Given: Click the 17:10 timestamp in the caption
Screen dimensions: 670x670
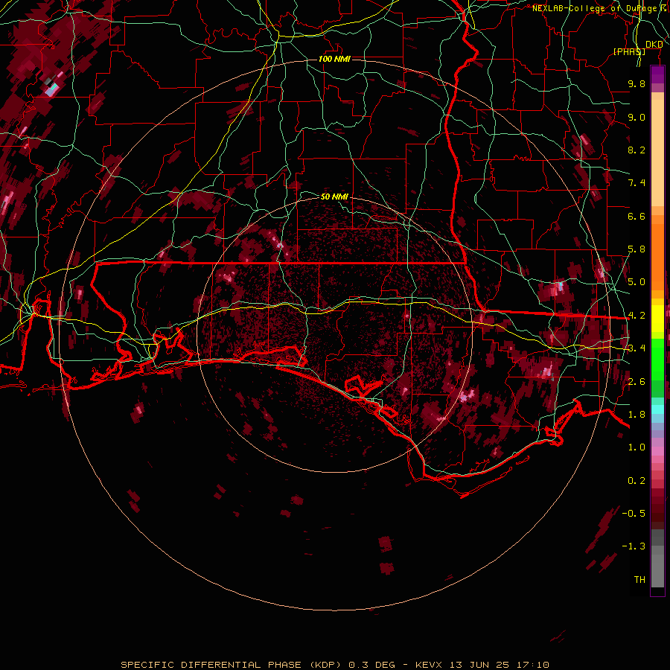Looking at the screenshot, I should [x=532, y=665].
